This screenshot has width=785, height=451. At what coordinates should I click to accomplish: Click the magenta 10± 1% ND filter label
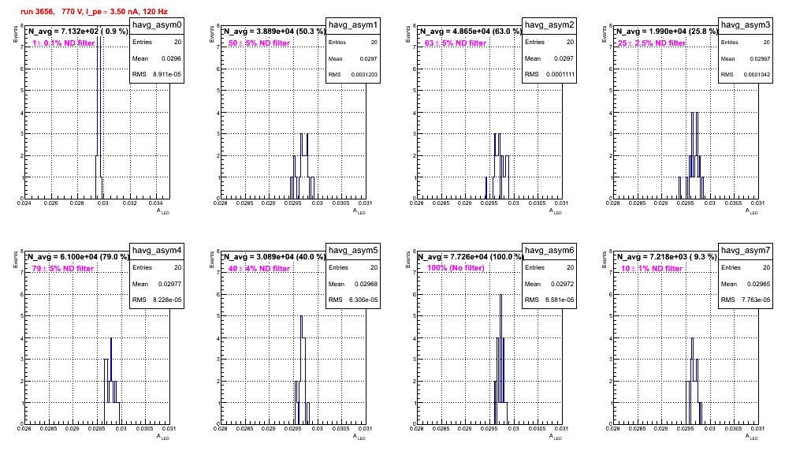tap(652, 269)
